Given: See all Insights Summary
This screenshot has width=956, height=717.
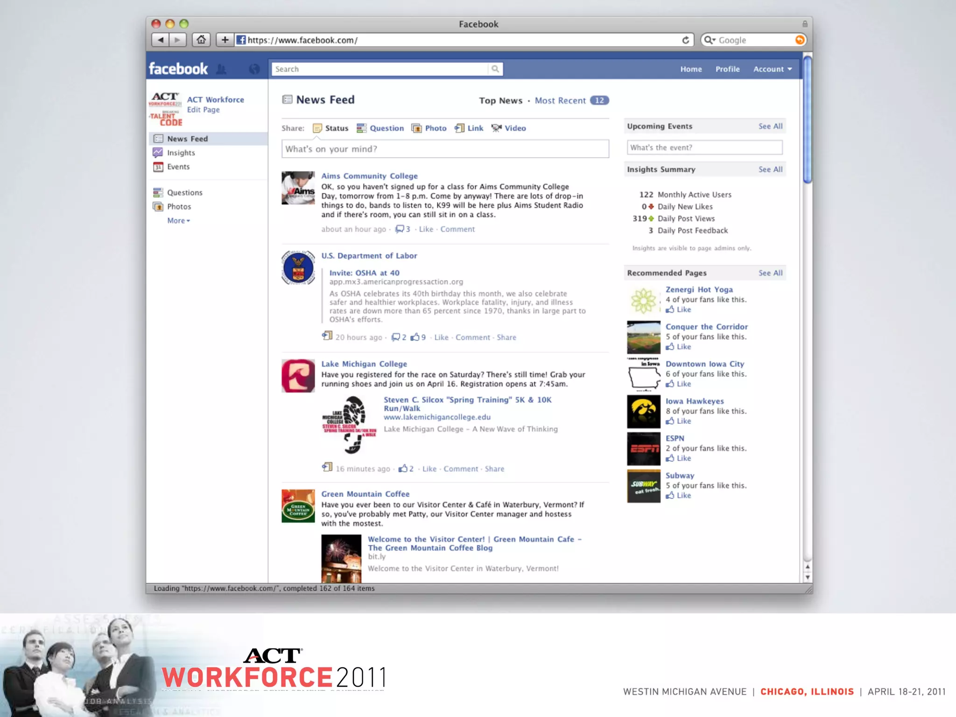Looking at the screenshot, I should click(770, 169).
